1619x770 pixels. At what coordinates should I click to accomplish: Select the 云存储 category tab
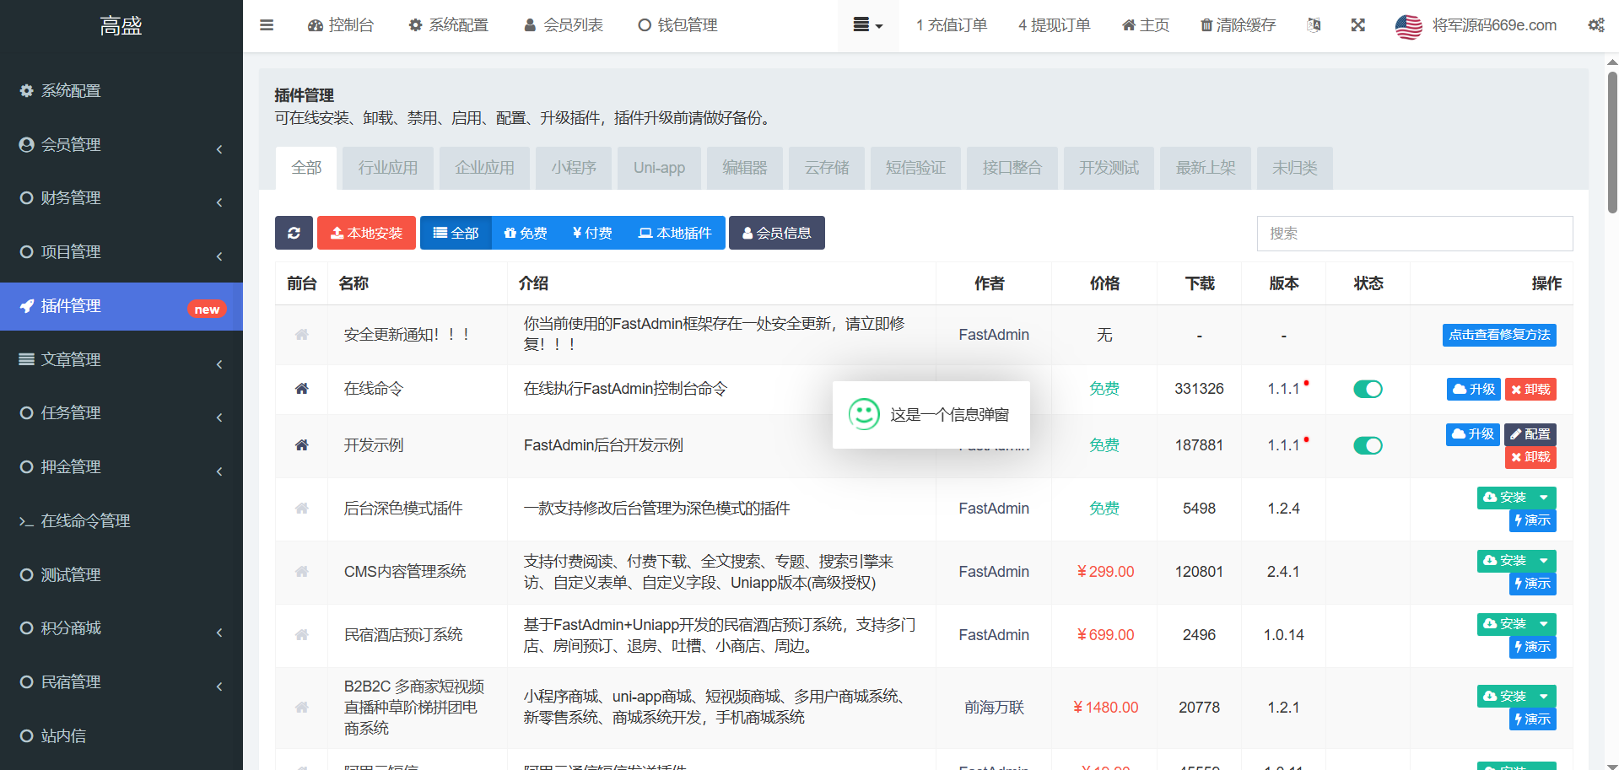pos(827,168)
